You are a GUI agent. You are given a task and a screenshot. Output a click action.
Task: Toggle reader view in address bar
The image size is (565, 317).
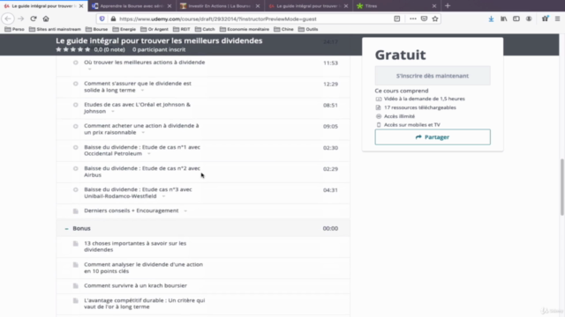[x=396, y=18]
